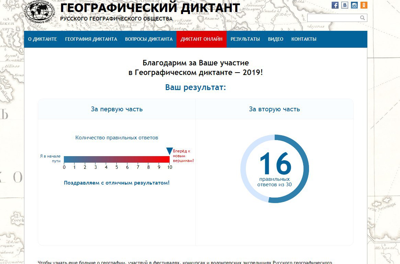Click the scale number 0 under the bar

point(64,167)
